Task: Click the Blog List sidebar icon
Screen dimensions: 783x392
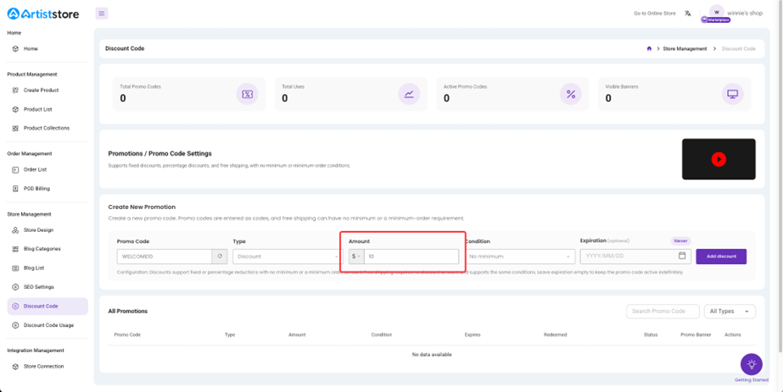Action: pos(15,268)
